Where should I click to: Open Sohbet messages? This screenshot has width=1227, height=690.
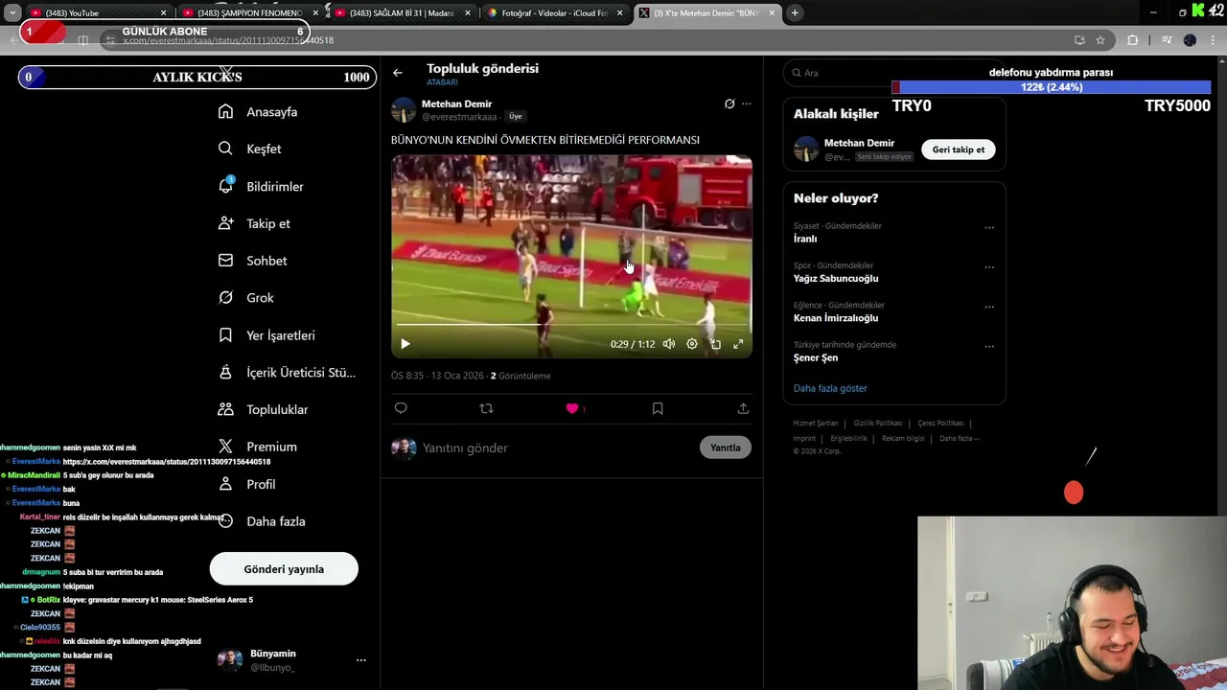[x=252, y=261]
